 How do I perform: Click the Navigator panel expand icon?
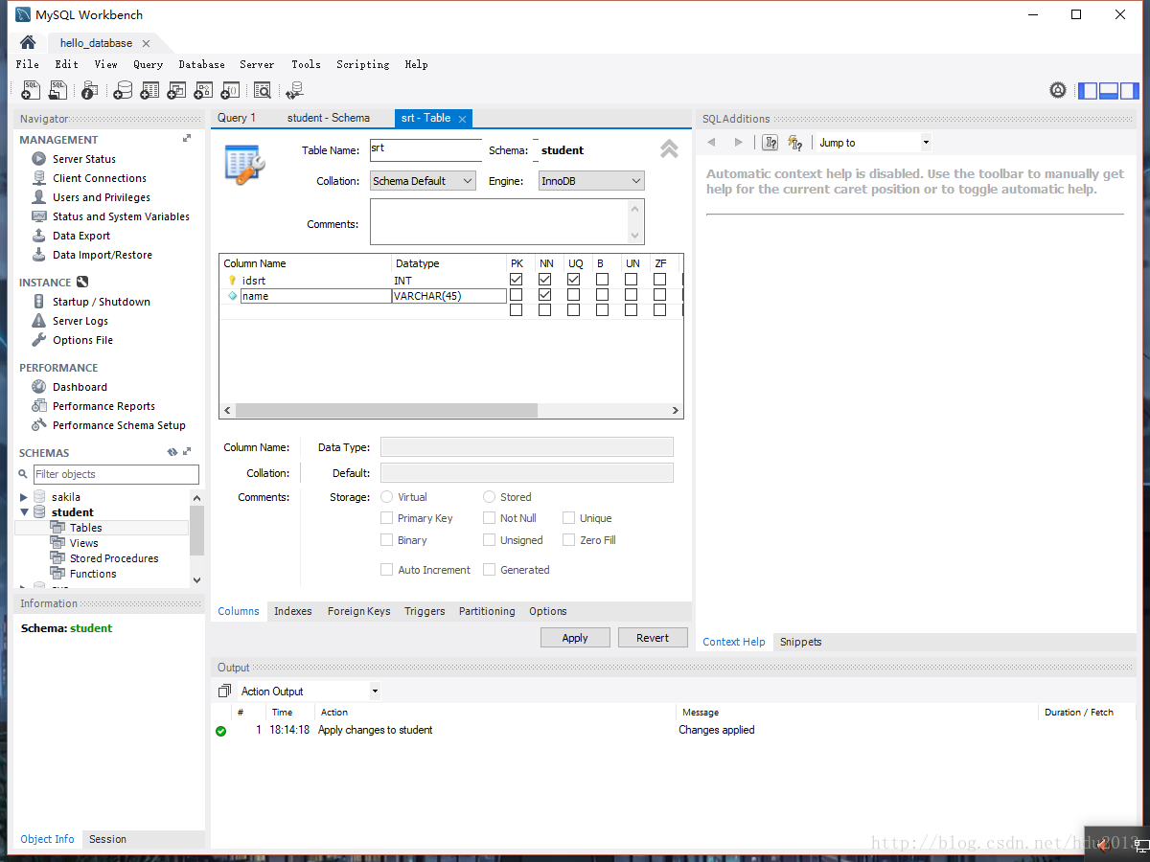point(187,139)
